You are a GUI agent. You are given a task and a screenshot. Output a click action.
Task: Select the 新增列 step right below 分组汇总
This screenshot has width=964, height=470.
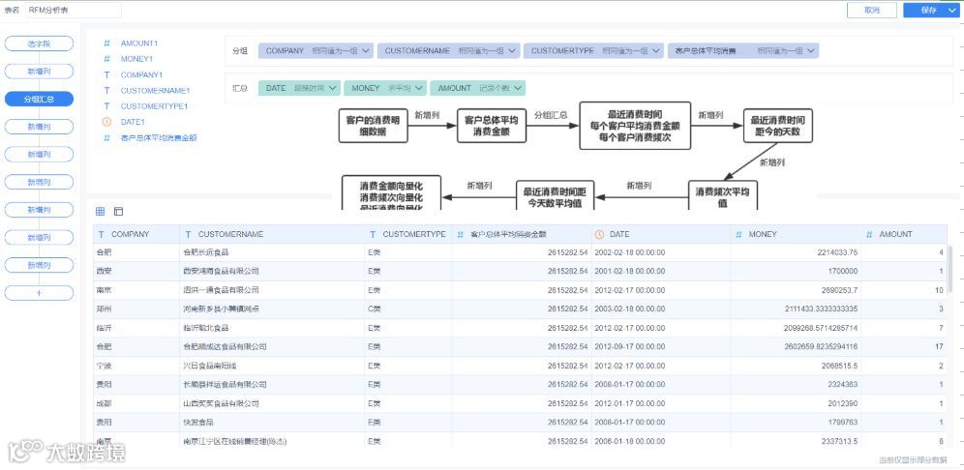tap(39, 127)
